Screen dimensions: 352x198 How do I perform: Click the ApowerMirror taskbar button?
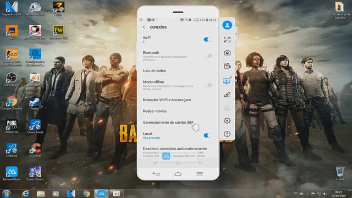(x=101, y=194)
